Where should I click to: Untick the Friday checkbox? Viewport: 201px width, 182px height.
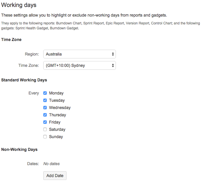pos(45,122)
